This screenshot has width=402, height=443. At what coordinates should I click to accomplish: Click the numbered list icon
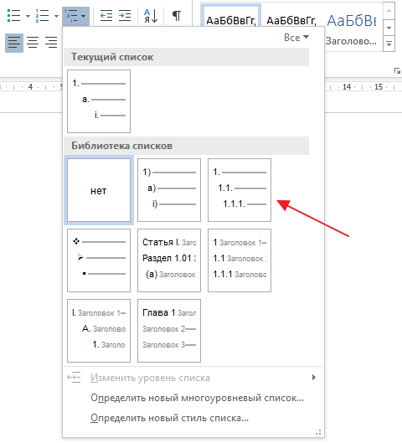coord(42,16)
